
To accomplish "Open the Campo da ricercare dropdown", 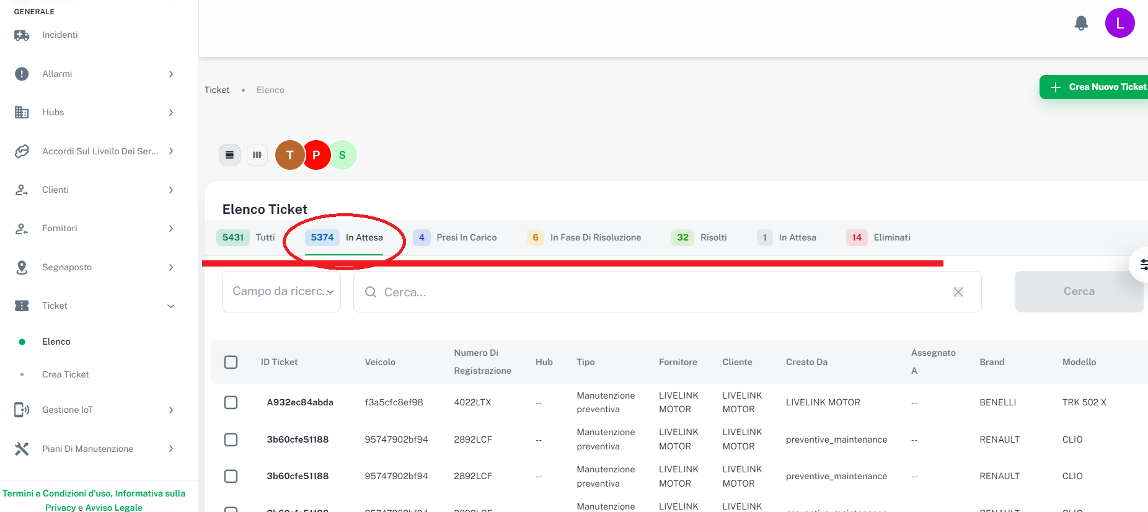I will tap(281, 291).
